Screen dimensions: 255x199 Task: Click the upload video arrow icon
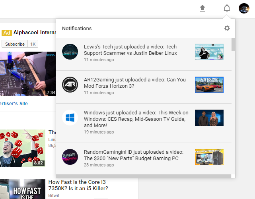pyautogui.click(x=202, y=8)
